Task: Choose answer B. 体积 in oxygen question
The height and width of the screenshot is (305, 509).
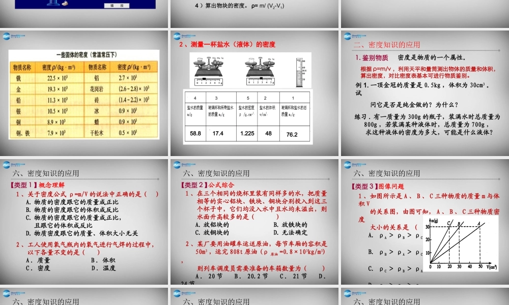Action: [103, 260]
